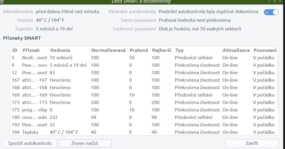Select row 180 unused blocks
Screen dimensions: 285x149
click(x=144, y=117)
